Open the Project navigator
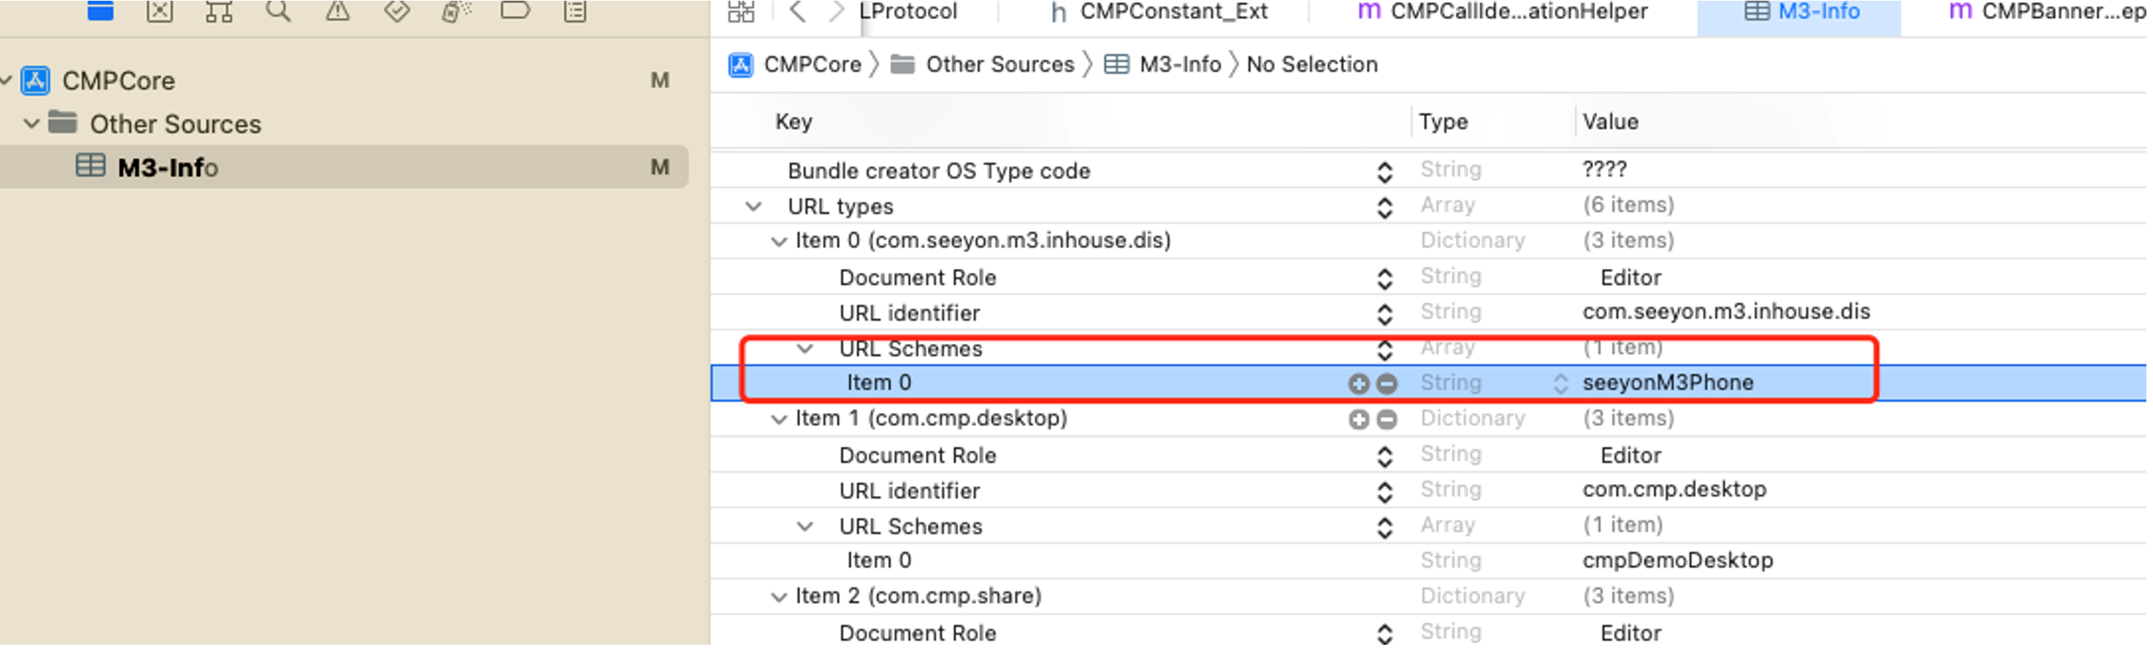The width and height of the screenshot is (2153, 661). point(100,10)
